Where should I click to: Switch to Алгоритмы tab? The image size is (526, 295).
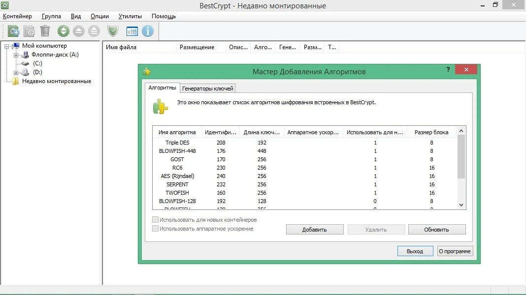coord(163,88)
